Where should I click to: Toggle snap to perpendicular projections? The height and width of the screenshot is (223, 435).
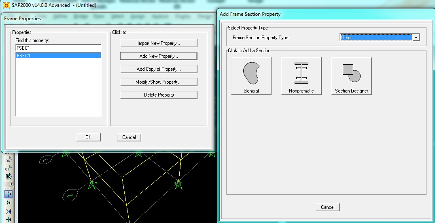8,220
